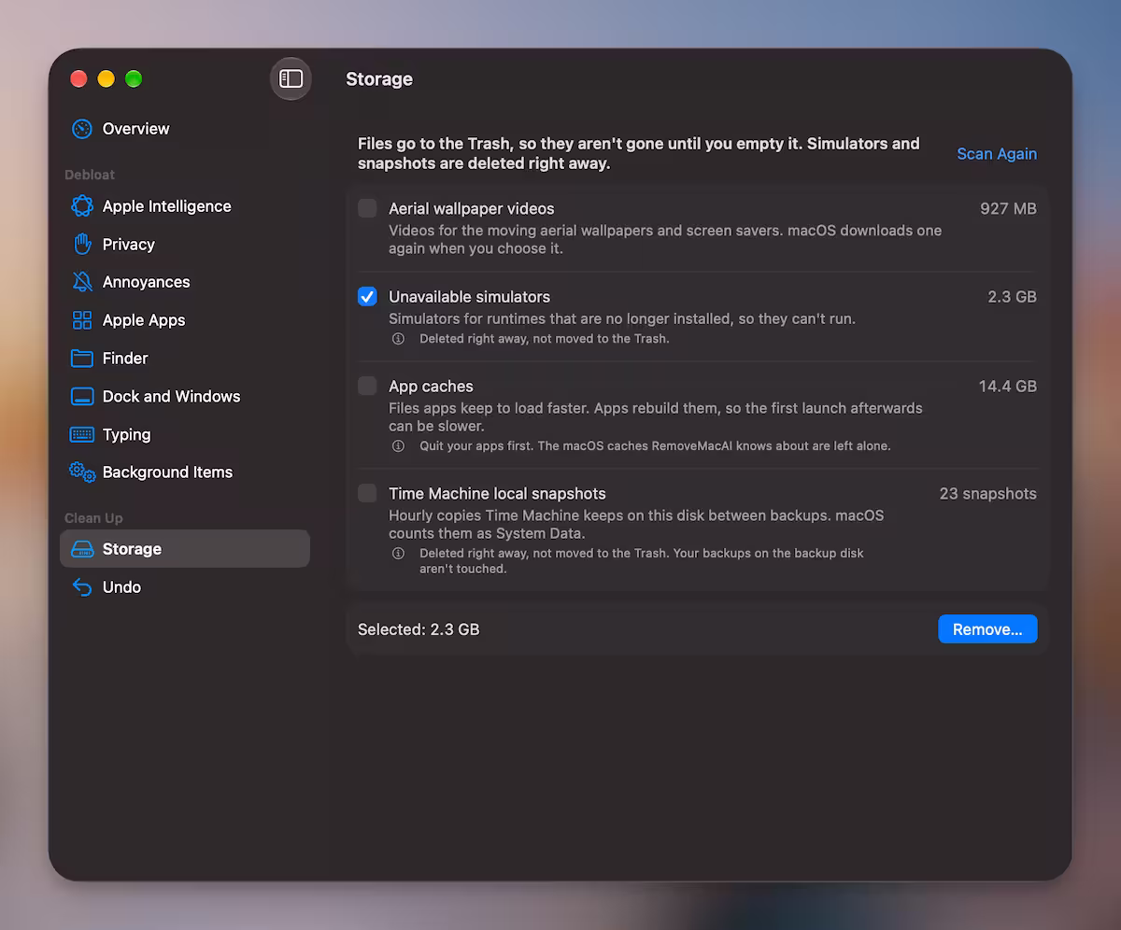Click the Overview gauge icon
The image size is (1121, 930).
pos(82,129)
